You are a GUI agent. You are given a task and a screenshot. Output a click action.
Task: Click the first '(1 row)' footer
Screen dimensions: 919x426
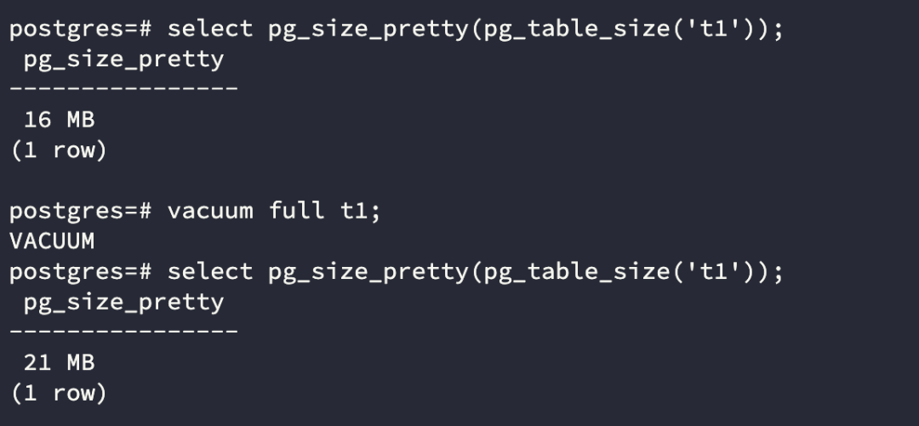click(x=59, y=150)
